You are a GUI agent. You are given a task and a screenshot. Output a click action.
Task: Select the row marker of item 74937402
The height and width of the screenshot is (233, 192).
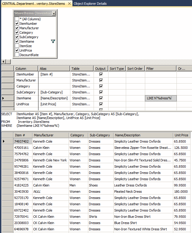point(7,141)
